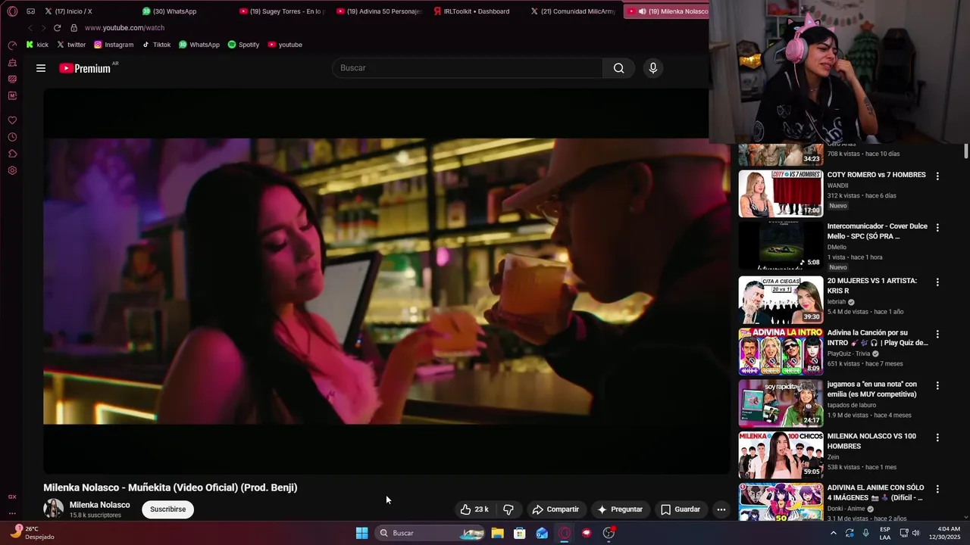Open Microsoft Store from the taskbar
This screenshot has height=545, width=970.
(520, 533)
